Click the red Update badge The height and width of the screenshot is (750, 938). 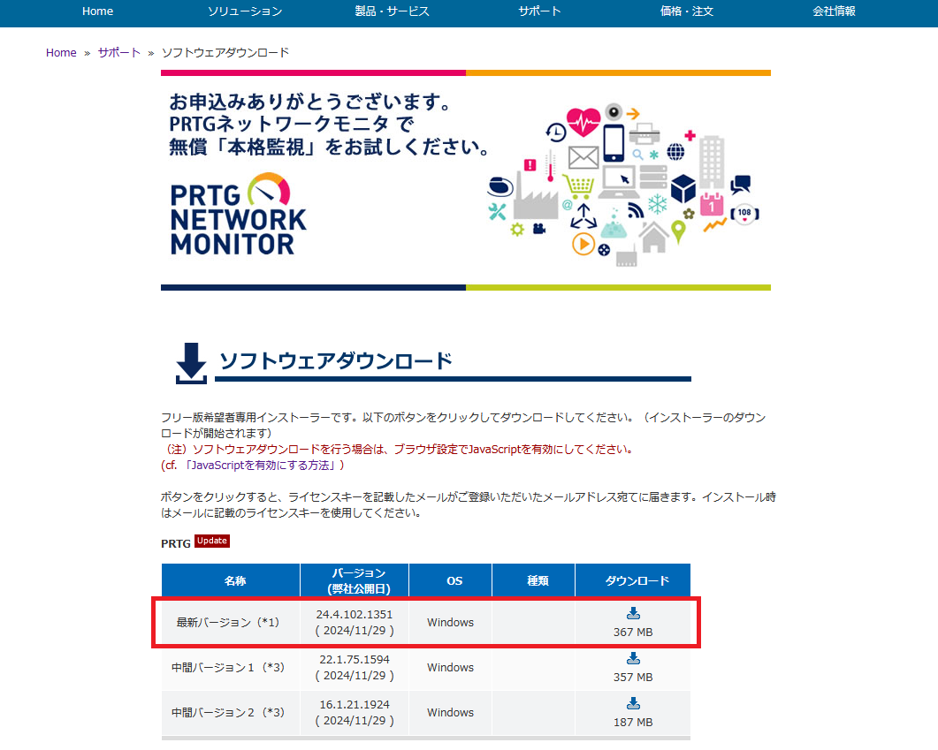(212, 541)
